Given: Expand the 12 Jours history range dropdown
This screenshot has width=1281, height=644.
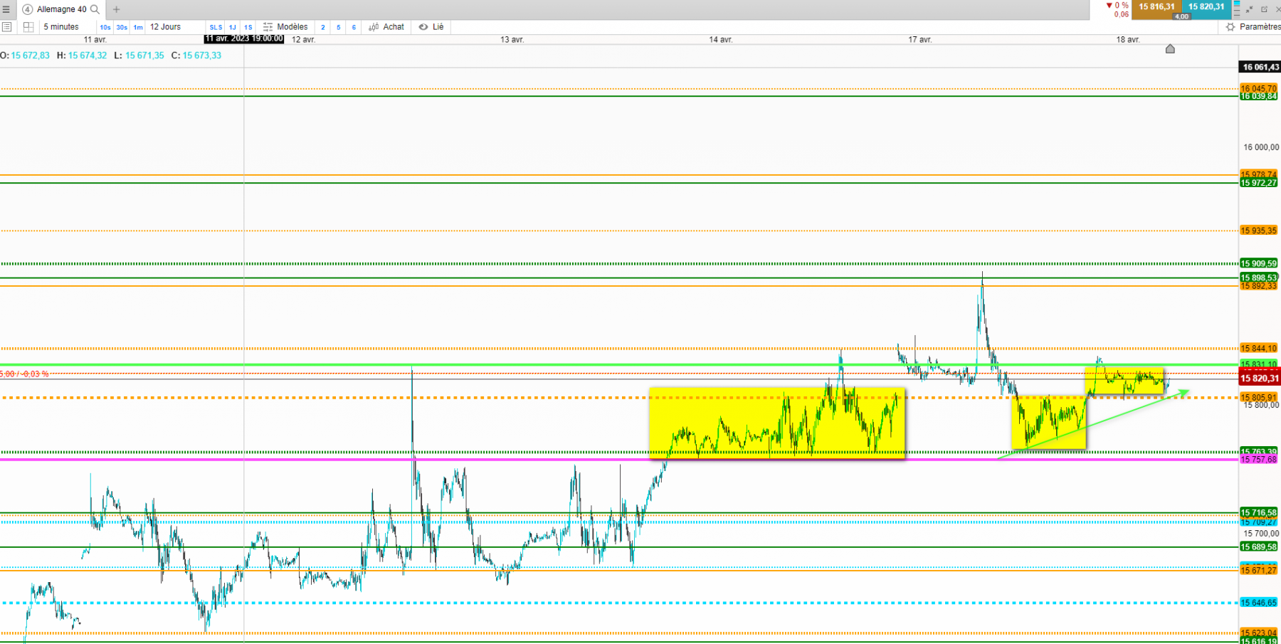Looking at the screenshot, I should 165,27.
